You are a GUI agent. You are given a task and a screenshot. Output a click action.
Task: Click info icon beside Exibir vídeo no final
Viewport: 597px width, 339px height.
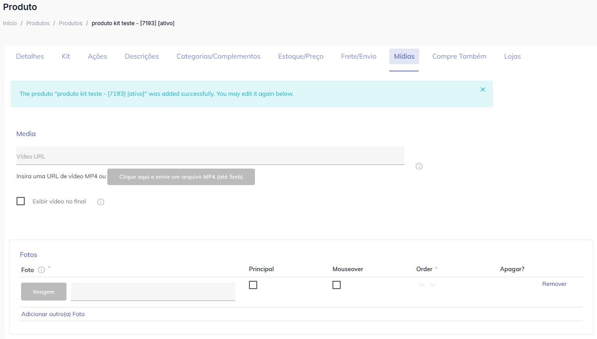point(101,202)
